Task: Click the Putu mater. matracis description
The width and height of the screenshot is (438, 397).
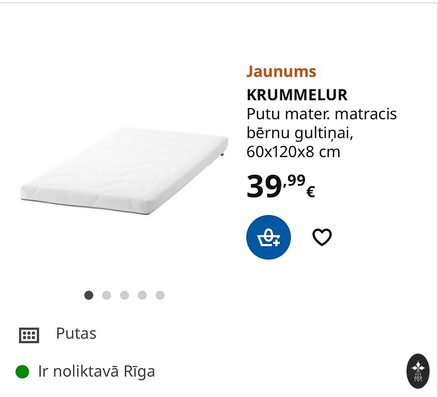Action: (322, 114)
